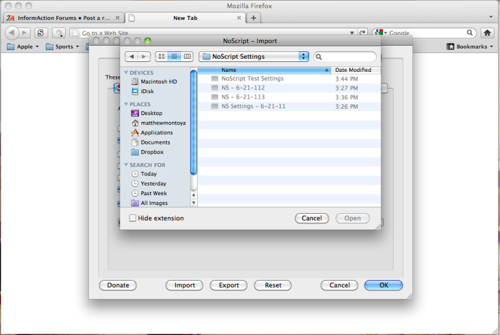The image size is (500, 335).
Task: Click the Open button in file dialog
Action: pyautogui.click(x=352, y=218)
